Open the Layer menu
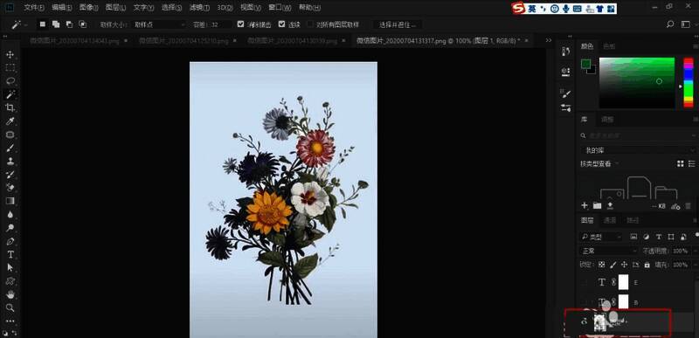699x338 pixels. (x=116, y=8)
